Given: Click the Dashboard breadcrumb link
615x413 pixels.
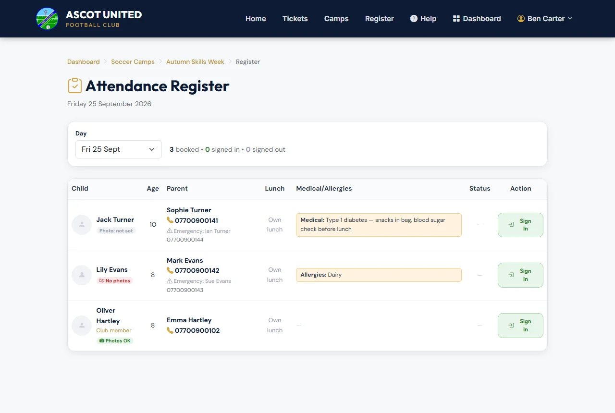Looking at the screenshot, I should (84, 62).
